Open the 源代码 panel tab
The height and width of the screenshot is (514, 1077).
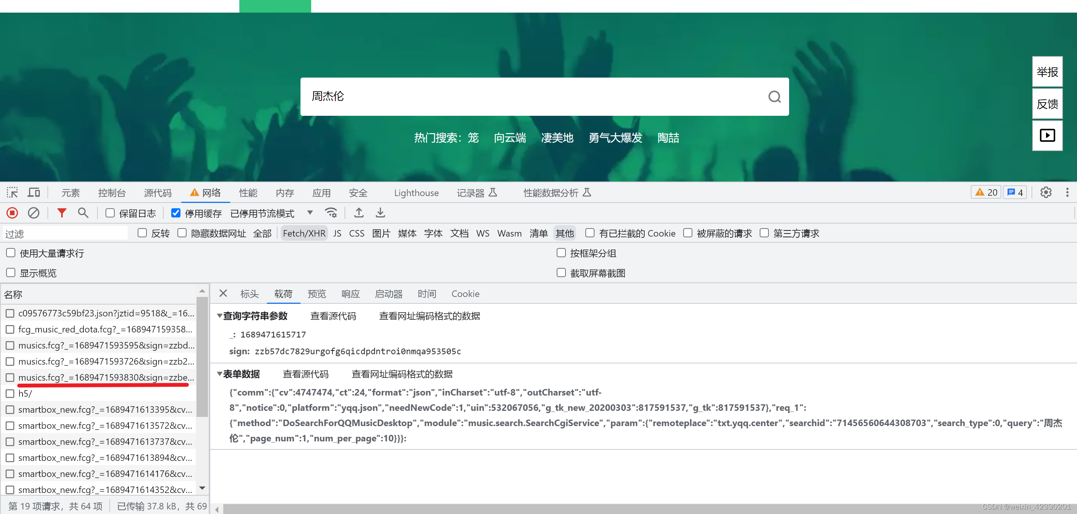coord(158,193)
